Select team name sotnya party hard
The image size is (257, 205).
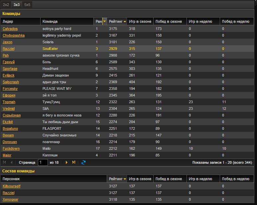point(57,29)
